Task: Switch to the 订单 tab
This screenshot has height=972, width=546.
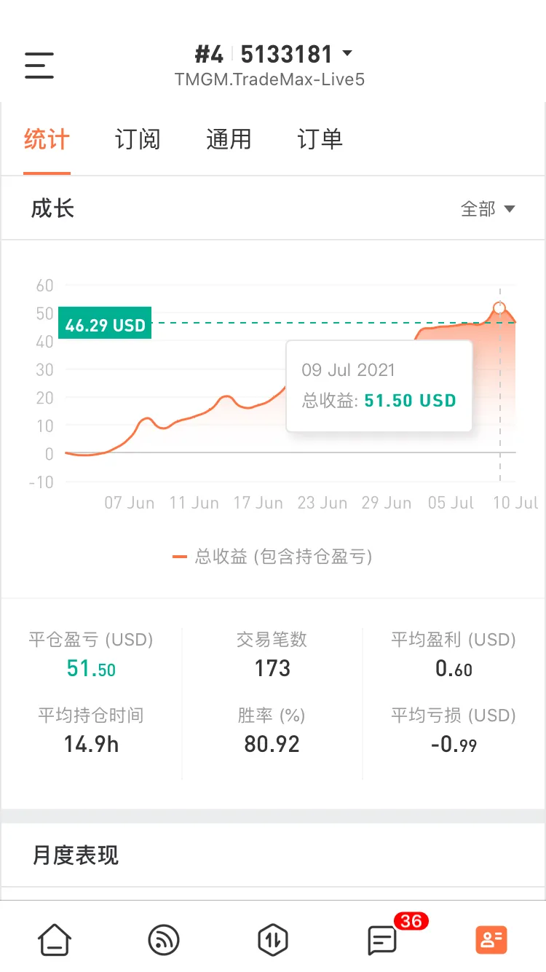Action: click(320, 139)
